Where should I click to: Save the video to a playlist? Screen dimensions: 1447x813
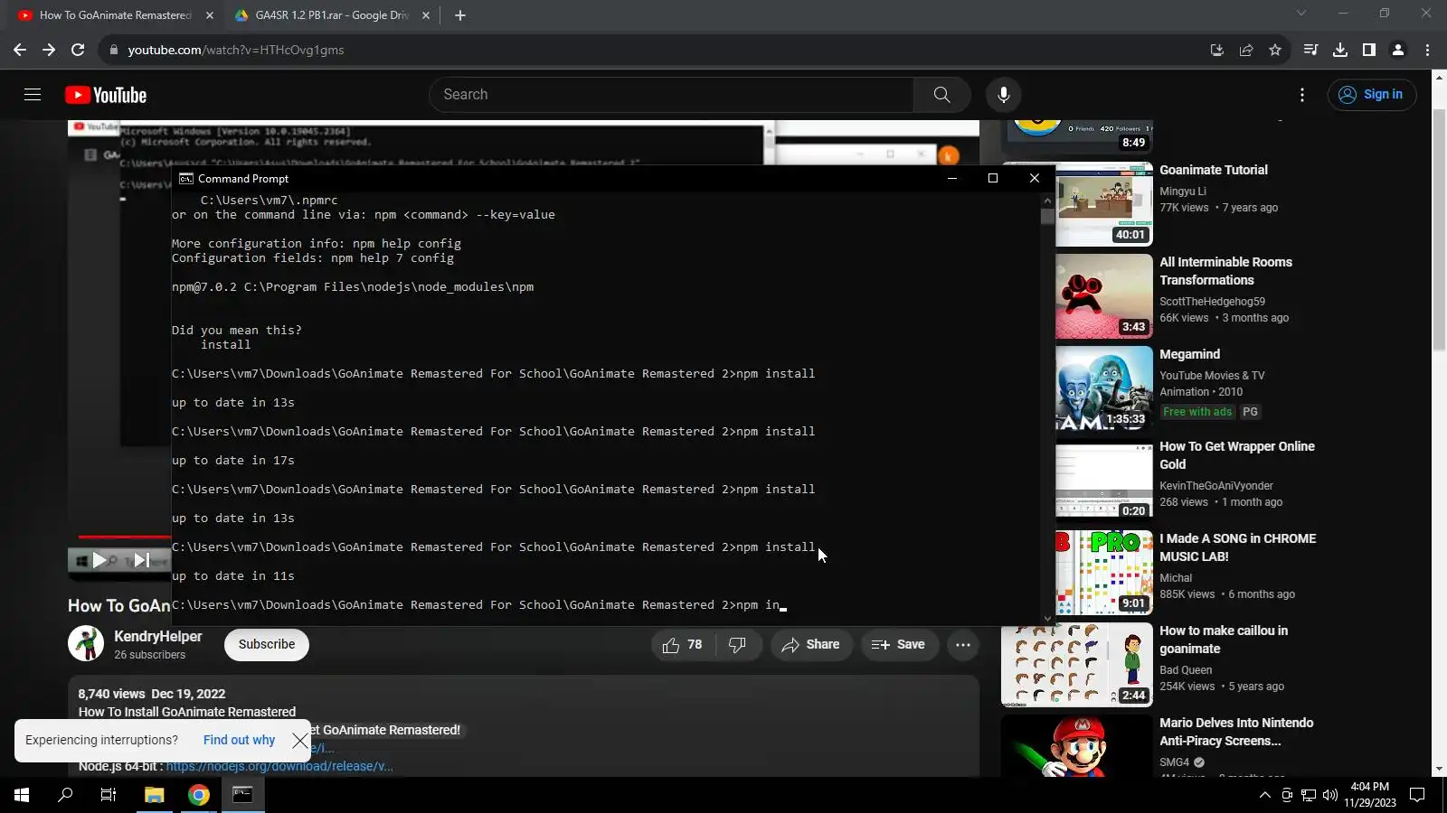[x=898, y=645]
